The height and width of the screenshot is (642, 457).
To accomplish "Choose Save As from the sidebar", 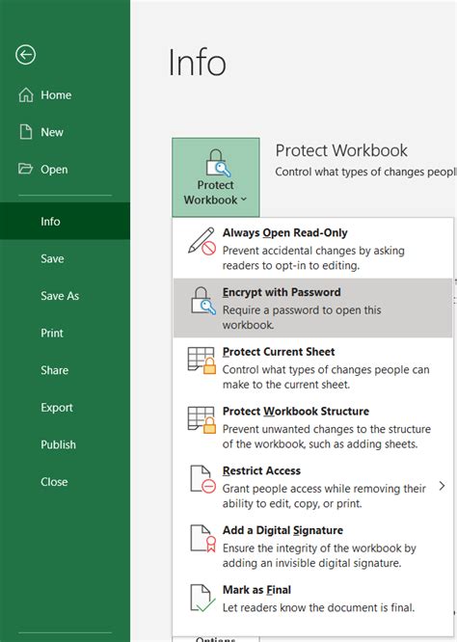I will [x=65, y=296].
